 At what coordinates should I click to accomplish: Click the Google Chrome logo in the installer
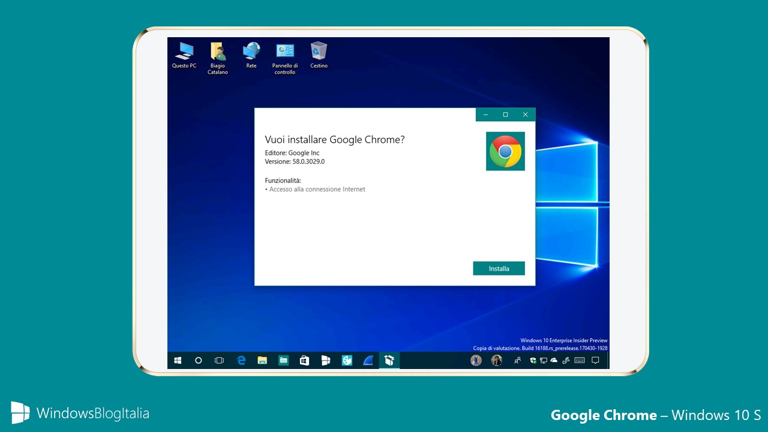[x=505, y=151]
